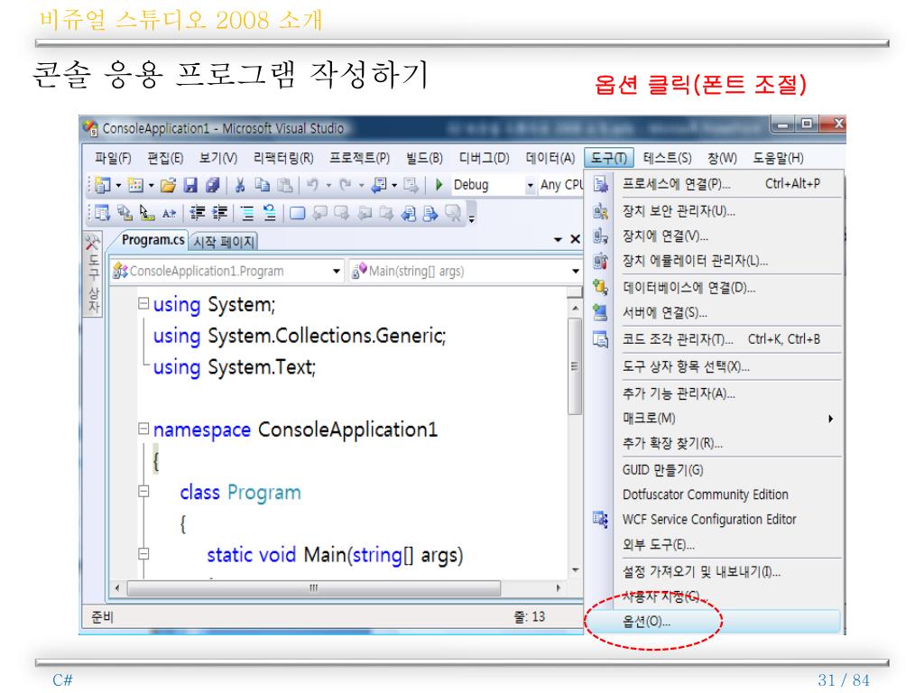Click the Add New Item toolbar icon
The image size is (924, 693).
[135, 185]
